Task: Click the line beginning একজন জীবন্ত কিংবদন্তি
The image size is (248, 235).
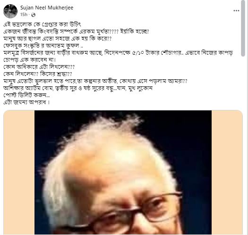Action: pos(76,32)
